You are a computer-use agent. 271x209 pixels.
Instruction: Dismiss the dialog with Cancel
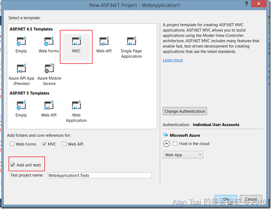[x=251, y=199]
